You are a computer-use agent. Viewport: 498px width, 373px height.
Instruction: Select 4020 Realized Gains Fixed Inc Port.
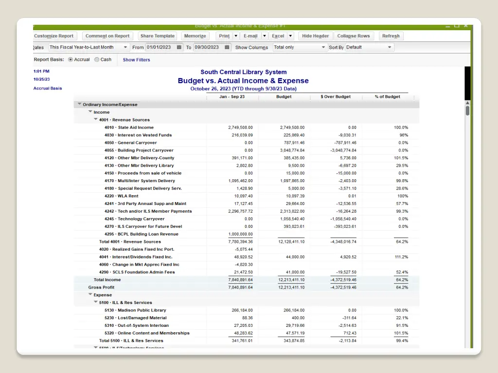(x=247, y=249)
